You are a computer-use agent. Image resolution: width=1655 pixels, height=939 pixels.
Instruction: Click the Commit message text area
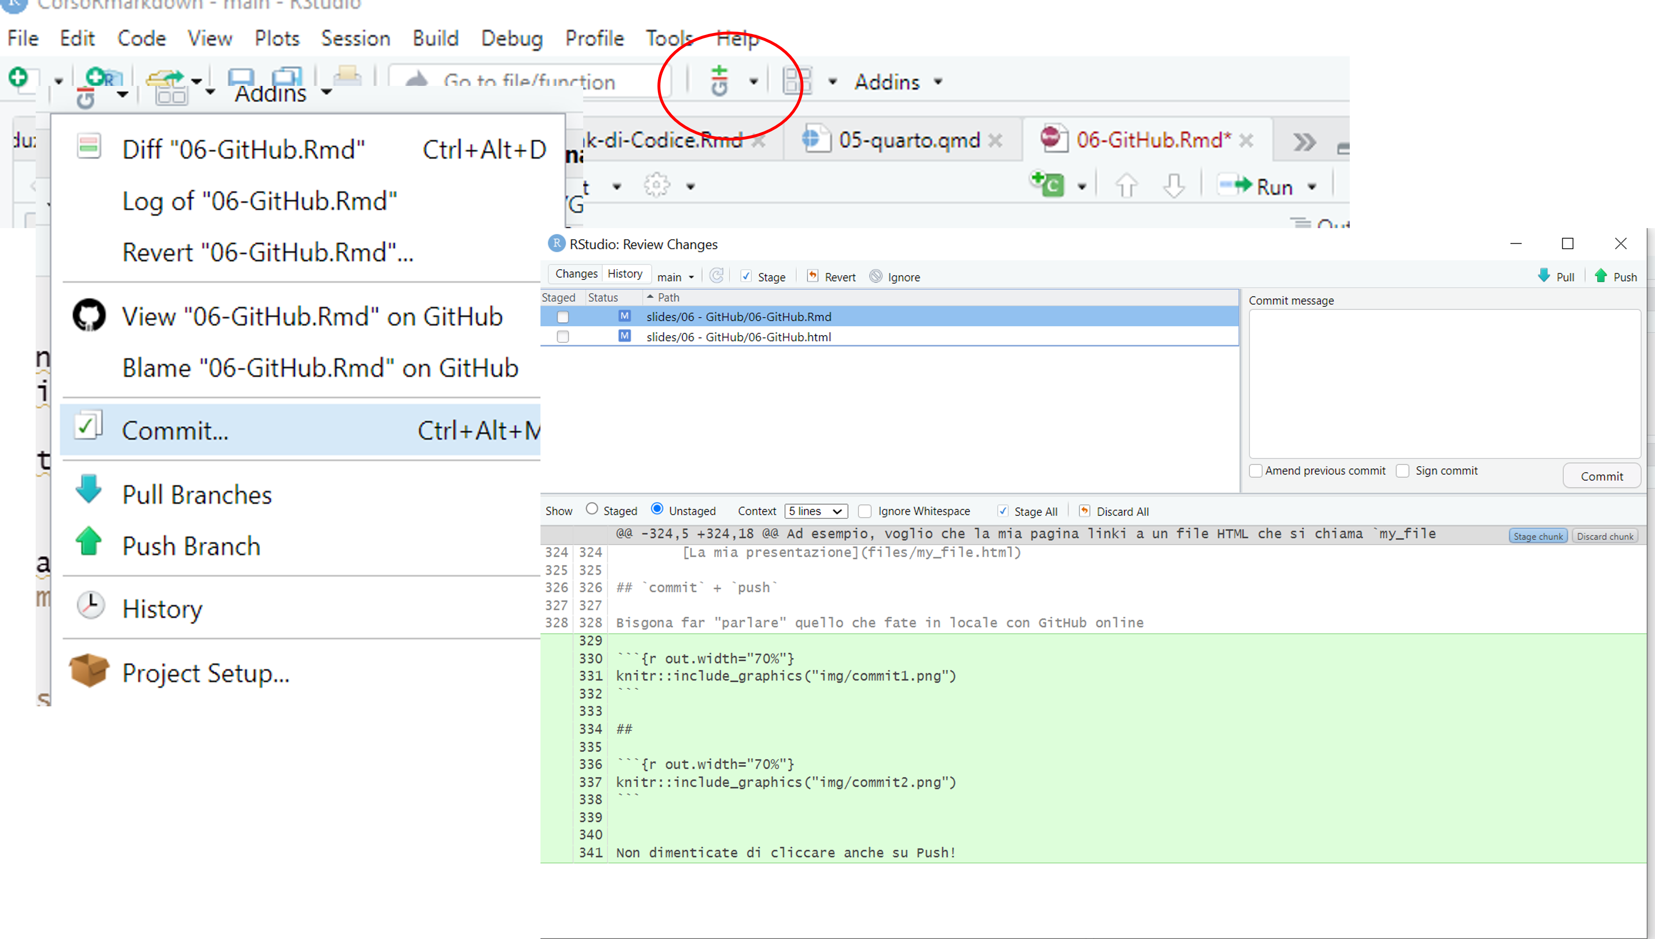(x=1444, y=384)
